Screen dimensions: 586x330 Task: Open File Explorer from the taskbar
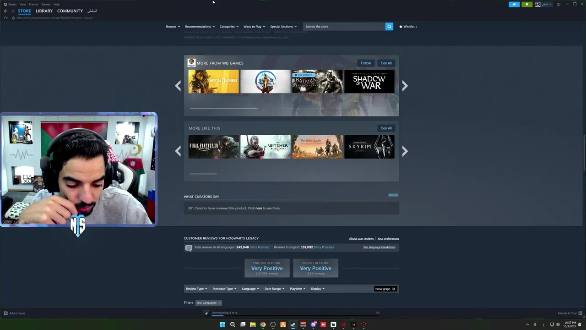253,325
